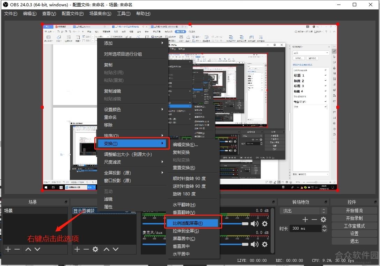Open the 文件(F) menu

click(x=11, y=14)
